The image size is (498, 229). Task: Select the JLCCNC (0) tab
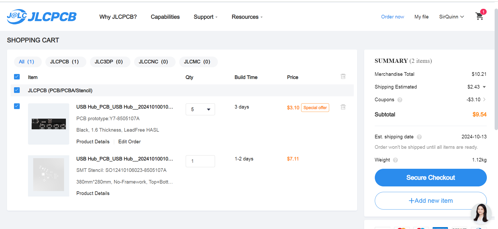155,62
